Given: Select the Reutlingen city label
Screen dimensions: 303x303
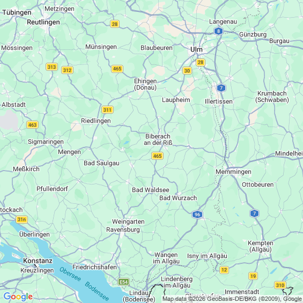Looking at the screenshot, I should [43, 22].
